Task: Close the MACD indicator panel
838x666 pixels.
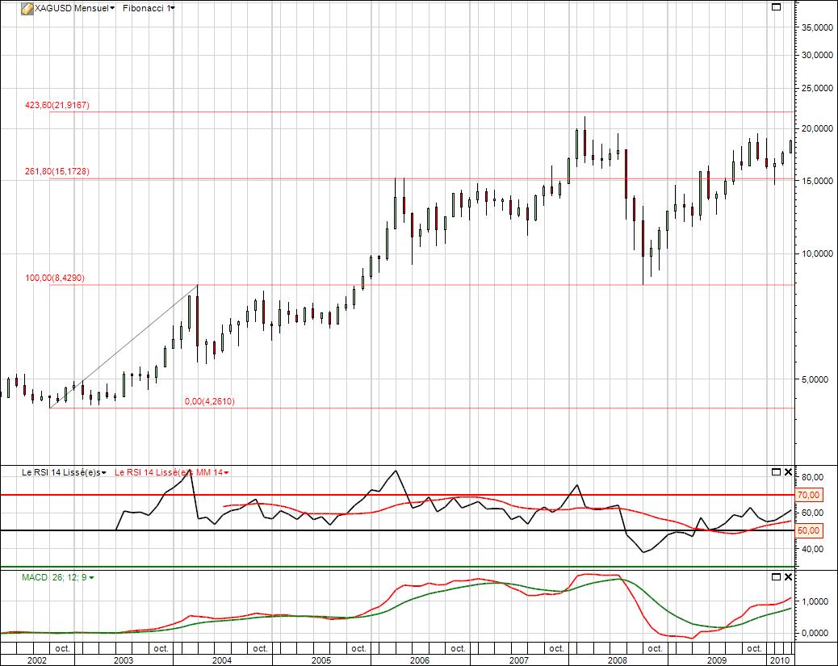Action: click(x=789, y=577)
